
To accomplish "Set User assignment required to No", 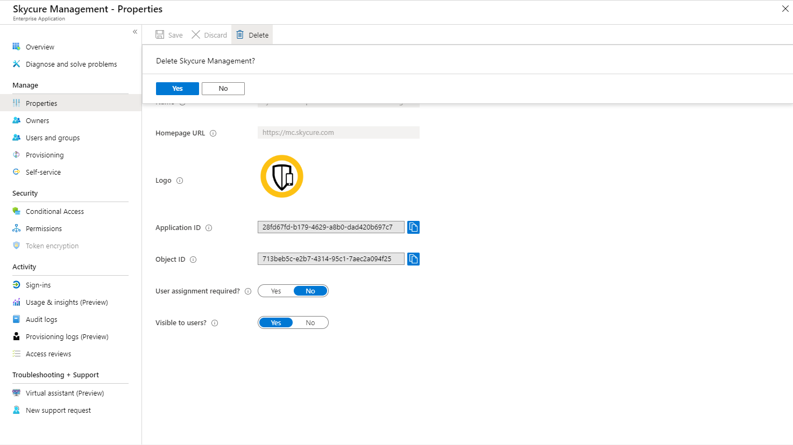I will pyautogui.click(x=310, y=291).
